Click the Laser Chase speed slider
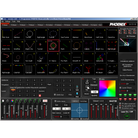 [127, 91]
